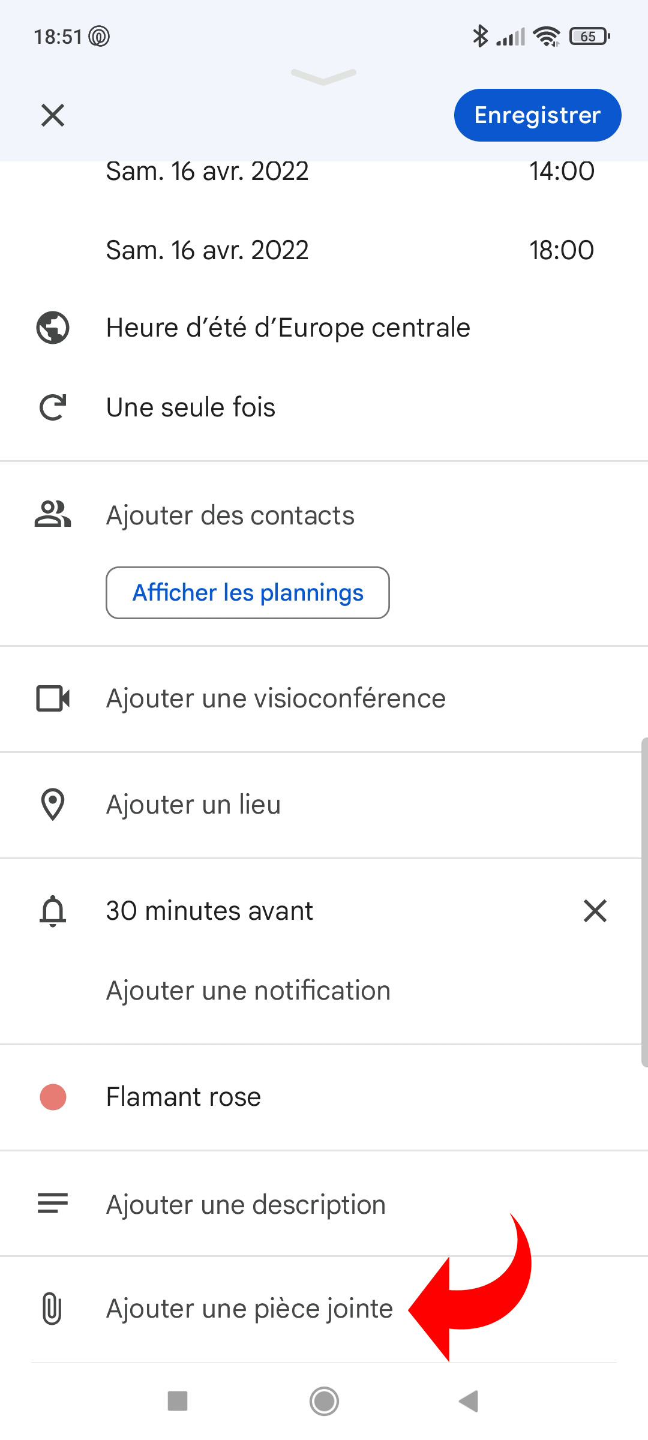Open the end time 18:00 picker

point(562,250)
